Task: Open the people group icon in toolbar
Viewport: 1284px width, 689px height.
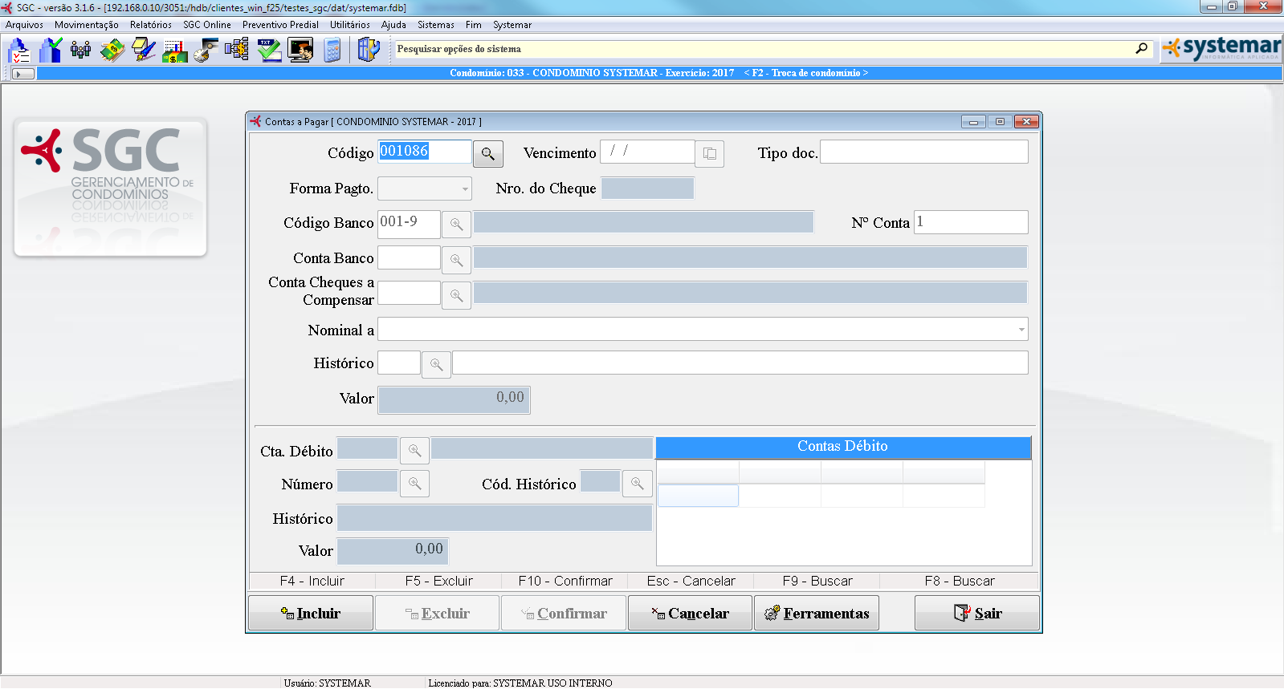Action: pos(80,51)
